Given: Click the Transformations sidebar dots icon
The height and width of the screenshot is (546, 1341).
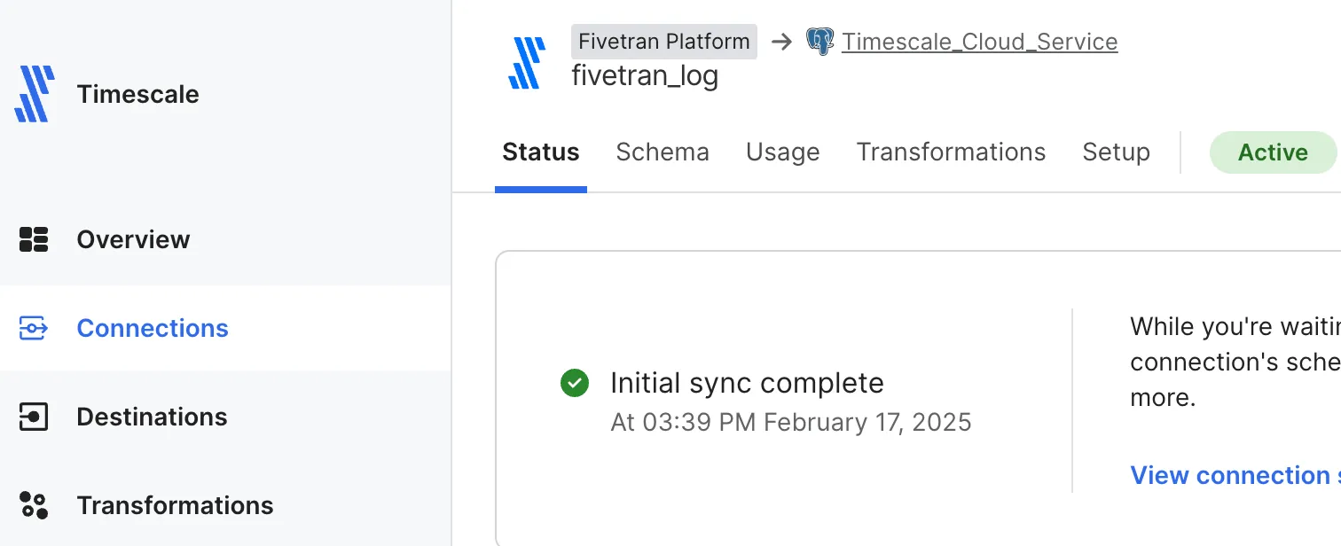Looking at the screenshot, I should 34,505.
